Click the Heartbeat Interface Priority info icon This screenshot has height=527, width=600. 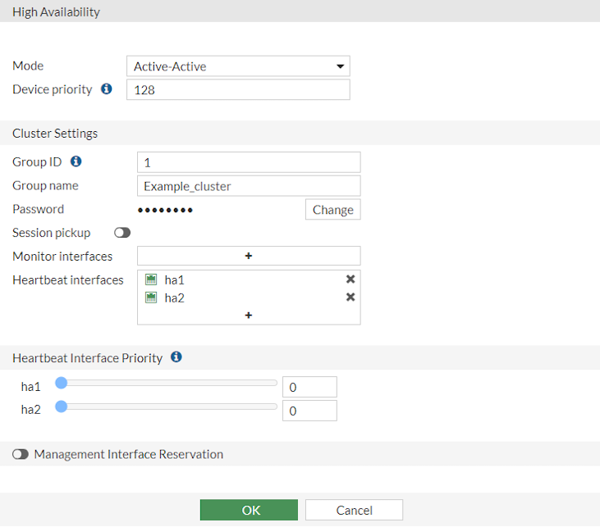coord(176,357)
